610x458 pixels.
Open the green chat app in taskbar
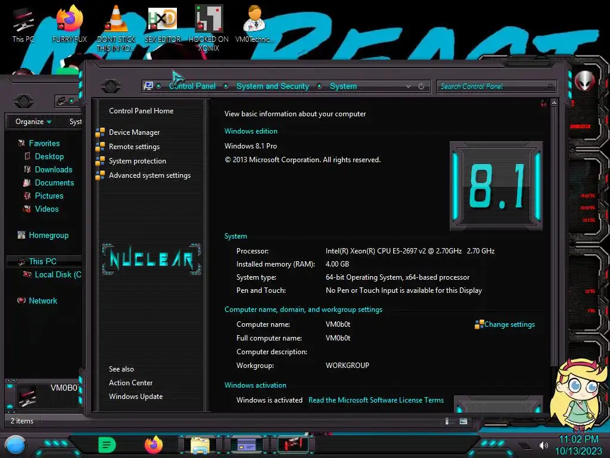[x=107, y=445]
